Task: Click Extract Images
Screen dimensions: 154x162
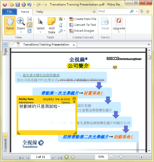Action: 82,31
